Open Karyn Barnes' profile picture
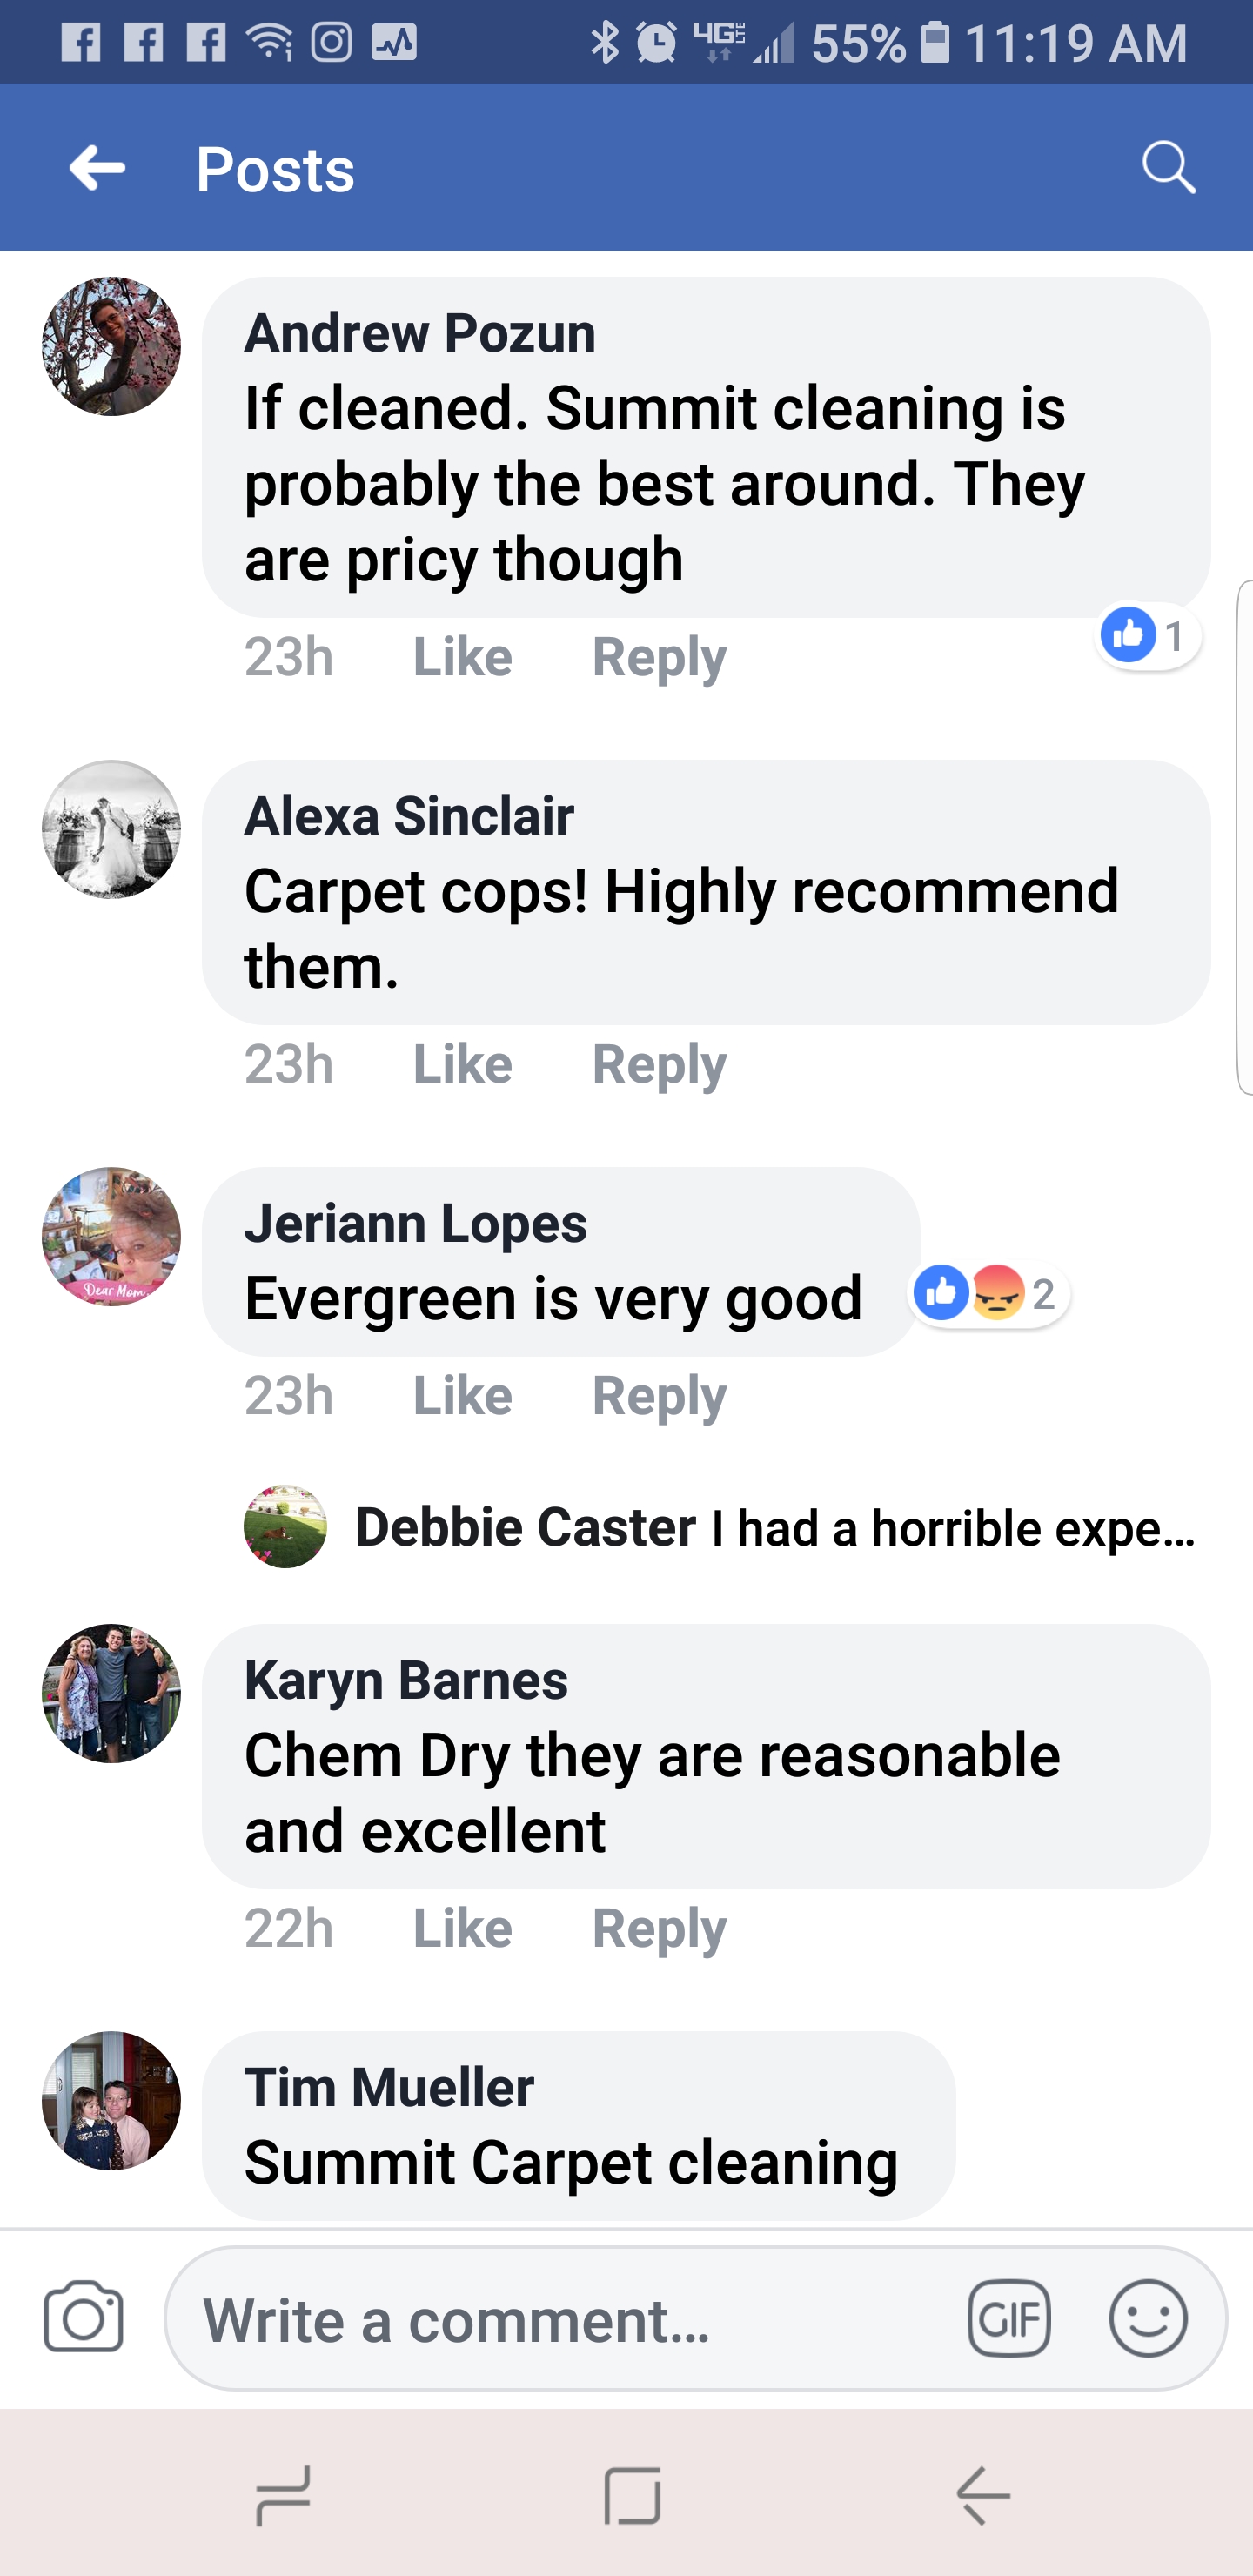 (111, 1693)
